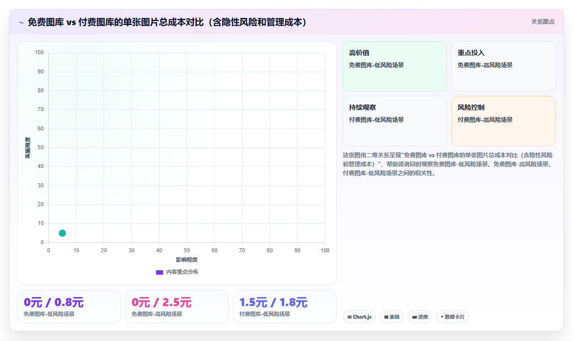Screen dimensions: 573x341
Task: Open the 1.5元 / 1.8元 stat card
Action: (285, 306)
